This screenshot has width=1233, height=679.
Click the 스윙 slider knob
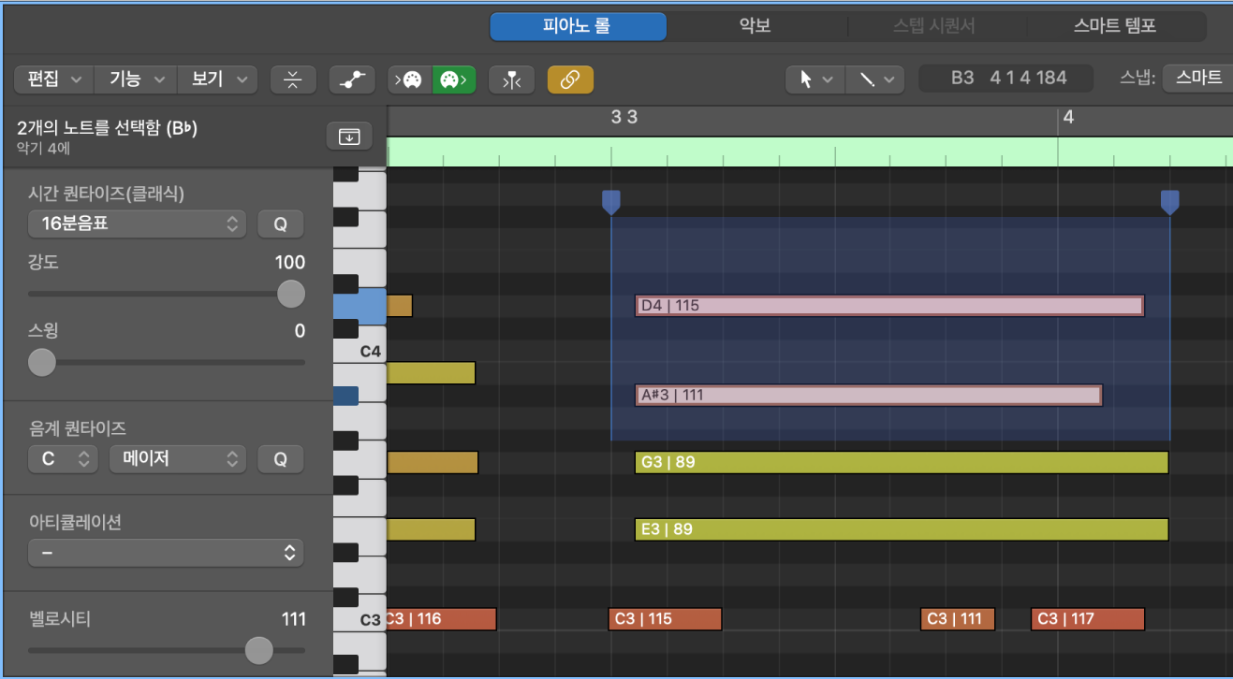41,362
